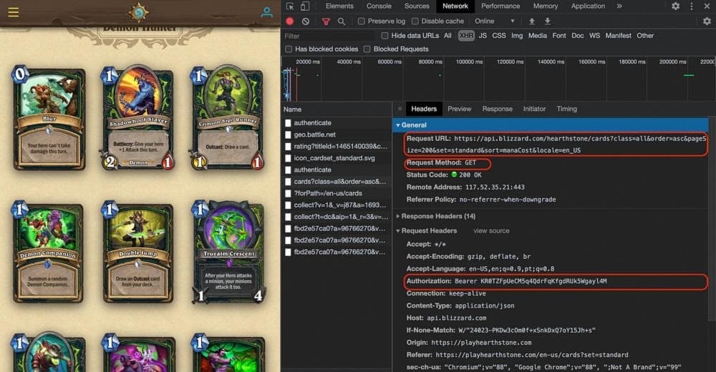Screen dimensions: 716x372
Task: Import HAR file with upload arrow
Action: click(532, 21)
